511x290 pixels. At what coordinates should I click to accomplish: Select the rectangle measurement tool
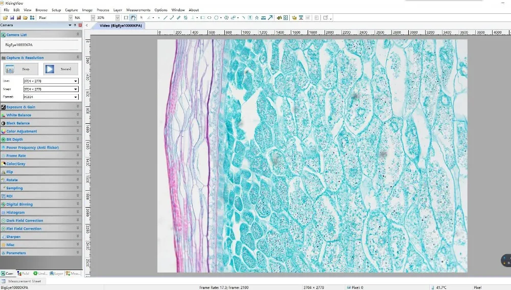tap(203, 17)
